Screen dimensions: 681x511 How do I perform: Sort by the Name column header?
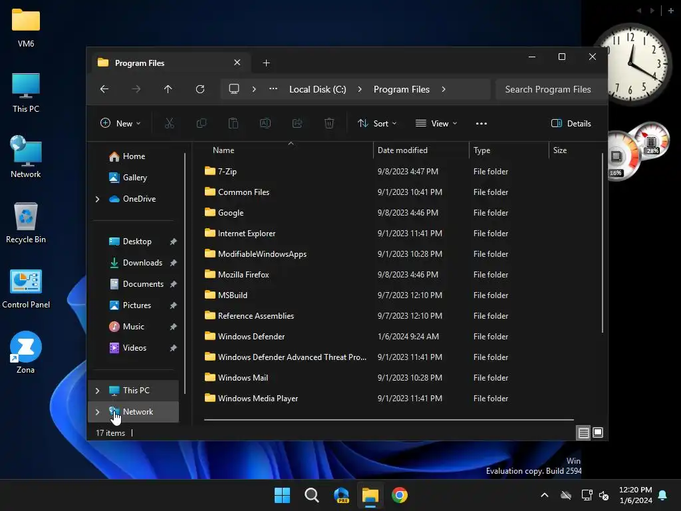tap(223, 150)
